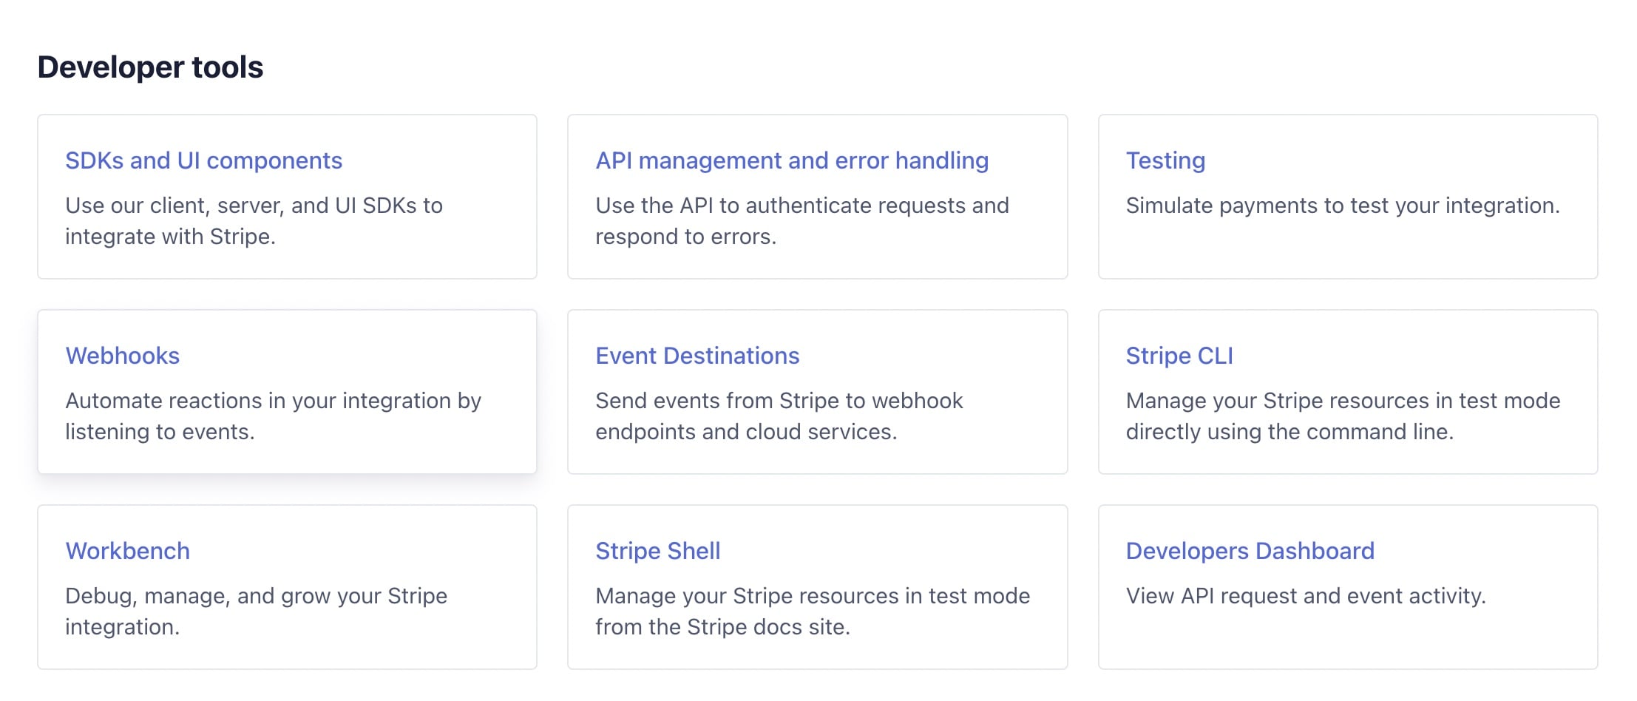Click 'directly using the command line' description

point(1289,432)
